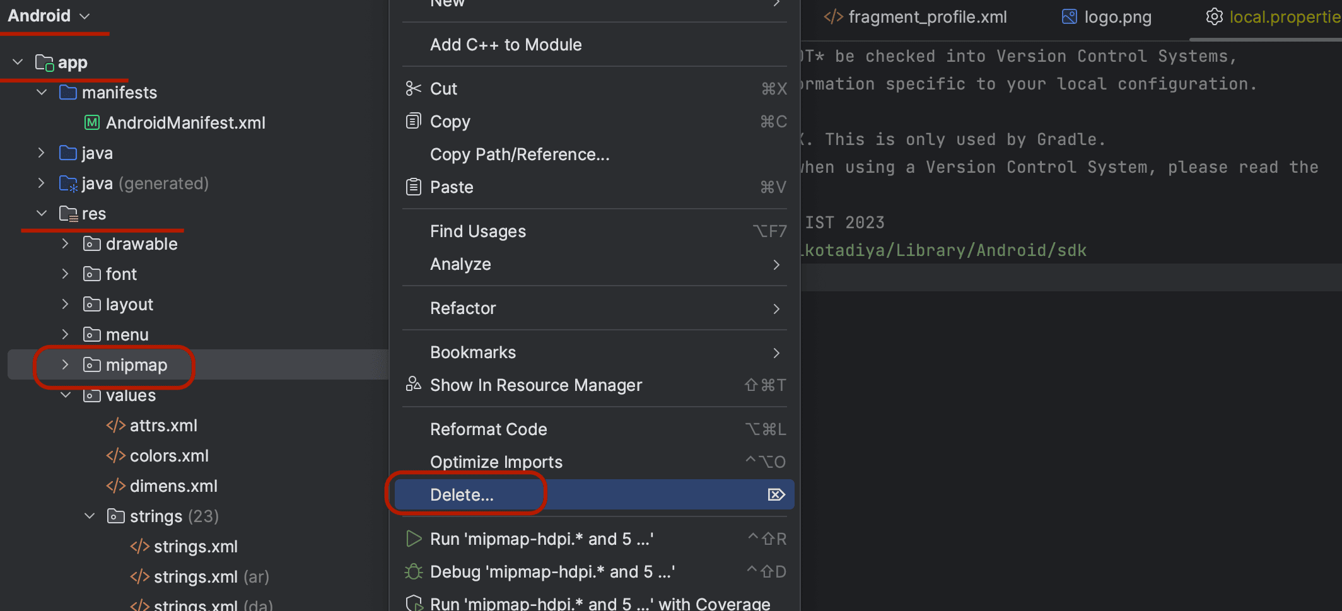Image resolution: width=1342 pixels, height=611 pixels.
Task: Select Delete... from the context menu
Action: coord(462,495)
